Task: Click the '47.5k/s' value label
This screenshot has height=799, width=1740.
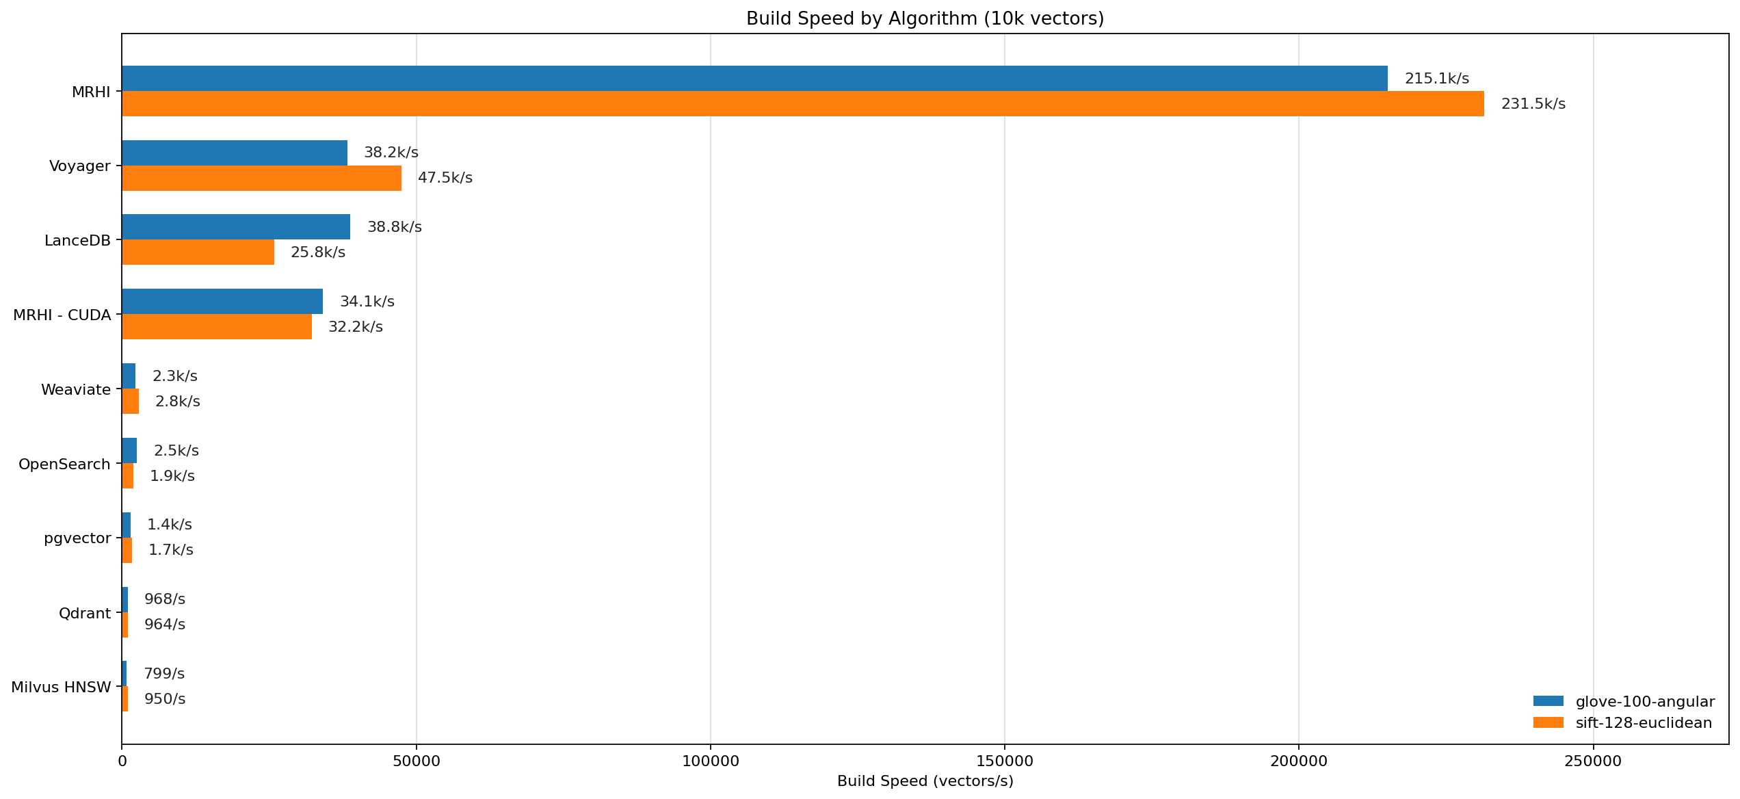Action: click(x=445, y=178)
